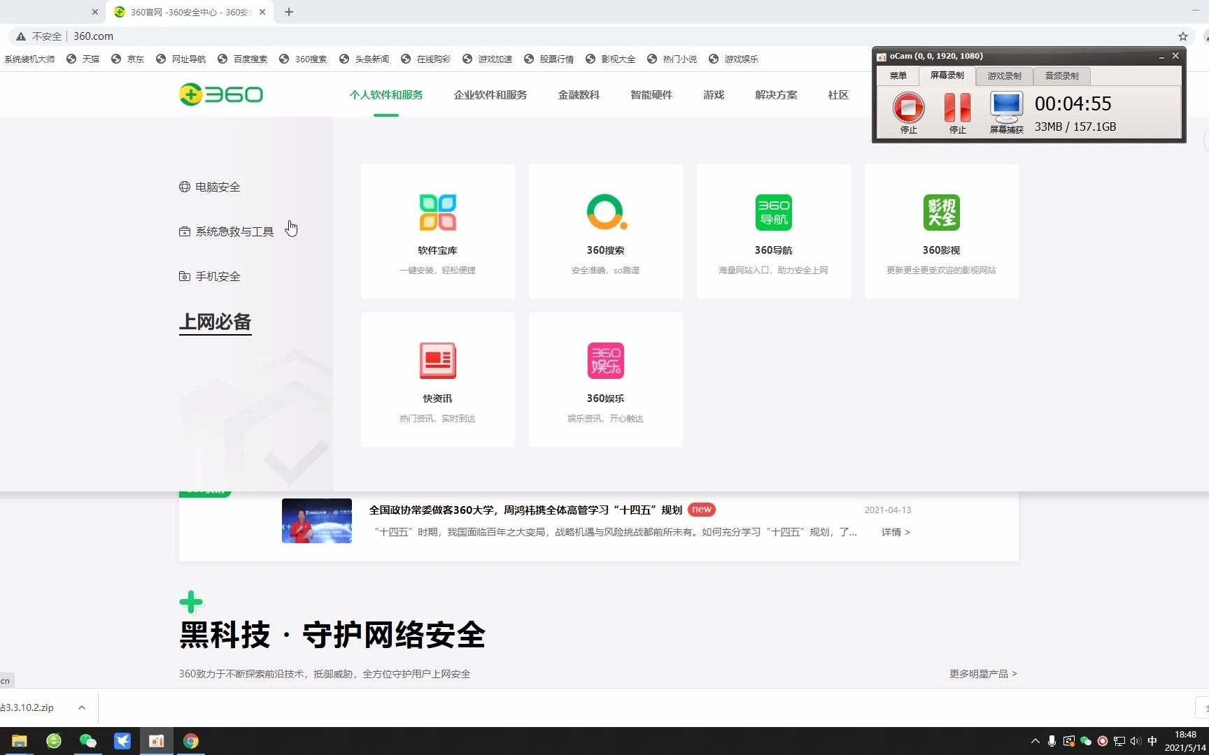Image resolution: width=1209 pixels, height=755 pixels.
Task: Select 上网必备 in the sidebar
Action: click(x=215, y=322)
